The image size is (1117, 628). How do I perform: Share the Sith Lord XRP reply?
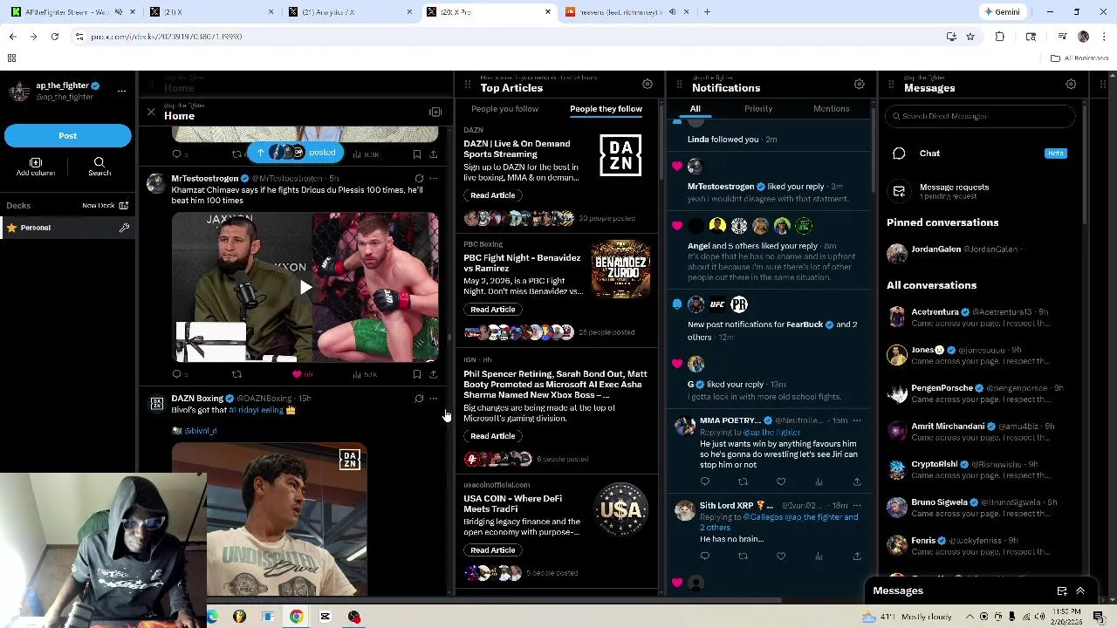click(x=857, y=556)
